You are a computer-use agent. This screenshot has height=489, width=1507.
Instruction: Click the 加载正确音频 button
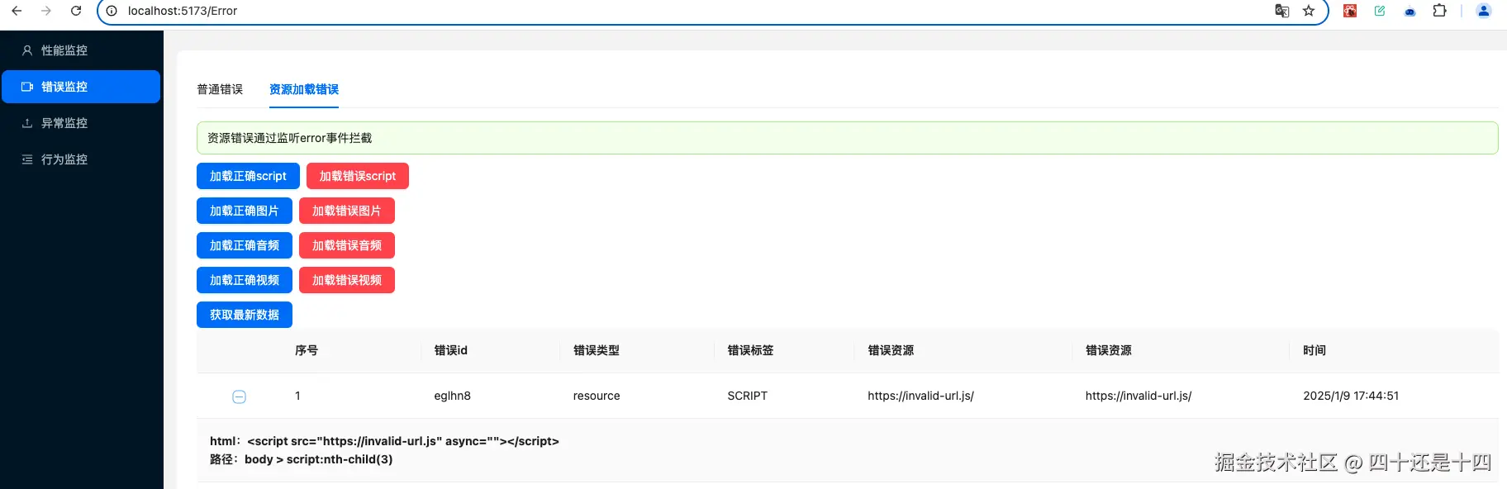(x=245, y=245)
